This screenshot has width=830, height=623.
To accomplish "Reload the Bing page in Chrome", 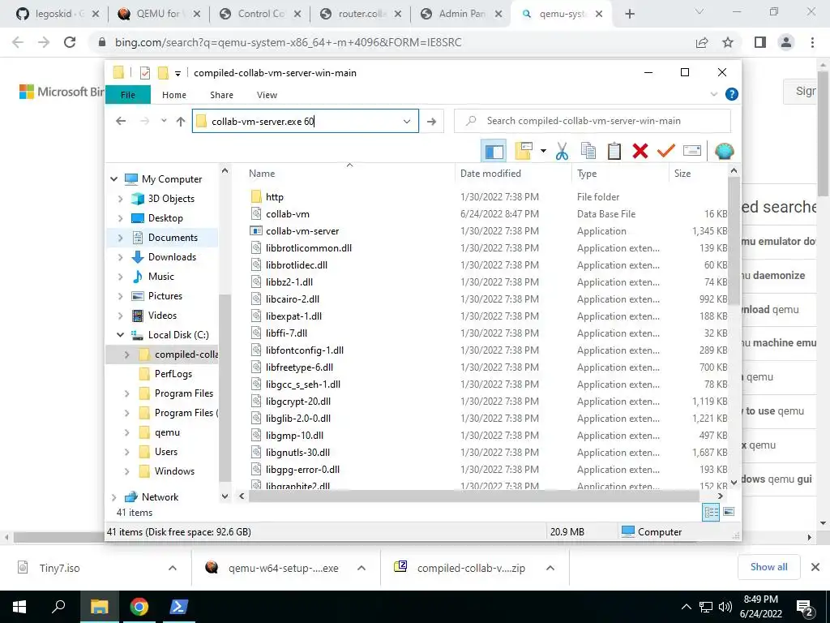I will tap(70, 42).
